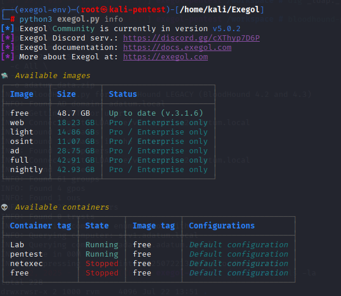Click the Stopped state of netexec container

102,264
